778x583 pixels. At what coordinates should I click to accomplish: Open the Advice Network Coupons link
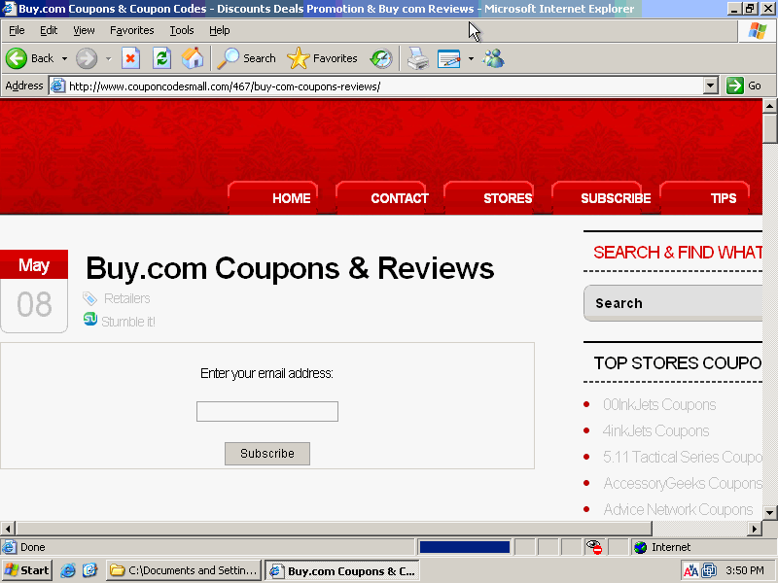[678, 509]
